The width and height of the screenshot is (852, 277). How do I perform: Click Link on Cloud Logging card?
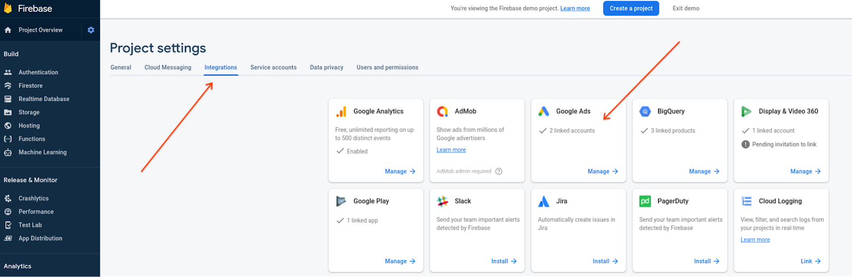pos(810,262)
